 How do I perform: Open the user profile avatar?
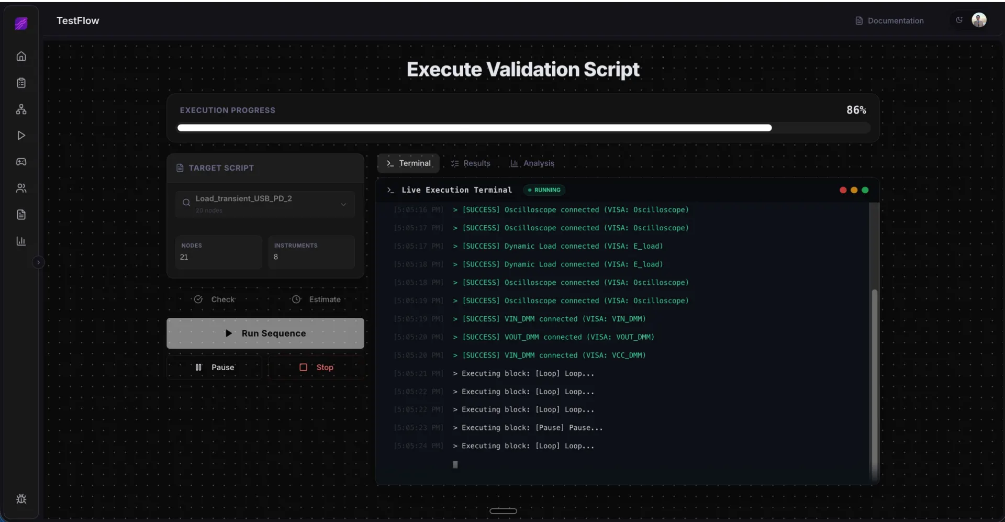979,20
